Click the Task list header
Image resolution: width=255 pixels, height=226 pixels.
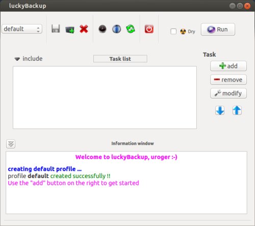[120, 59]
